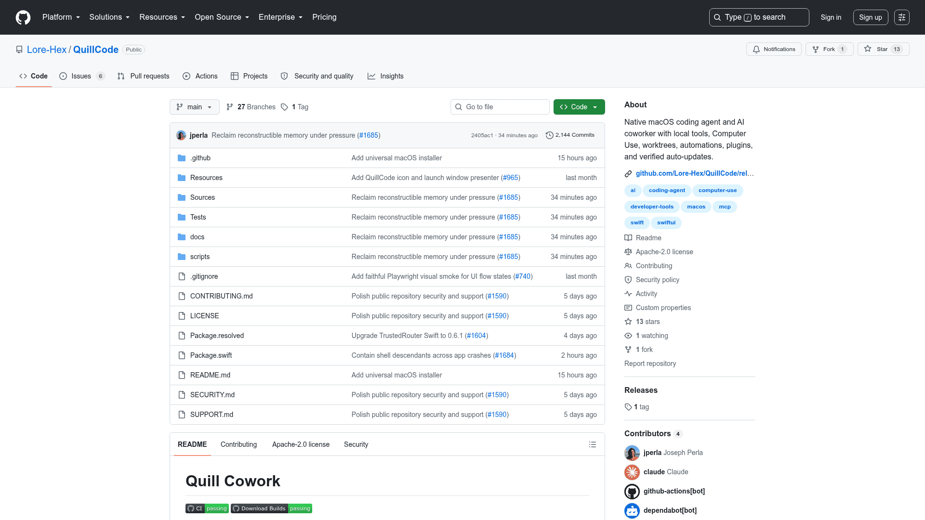Switch to the Pull requests tab
This screenshot has height=520, width=925.
pos(143,76)
